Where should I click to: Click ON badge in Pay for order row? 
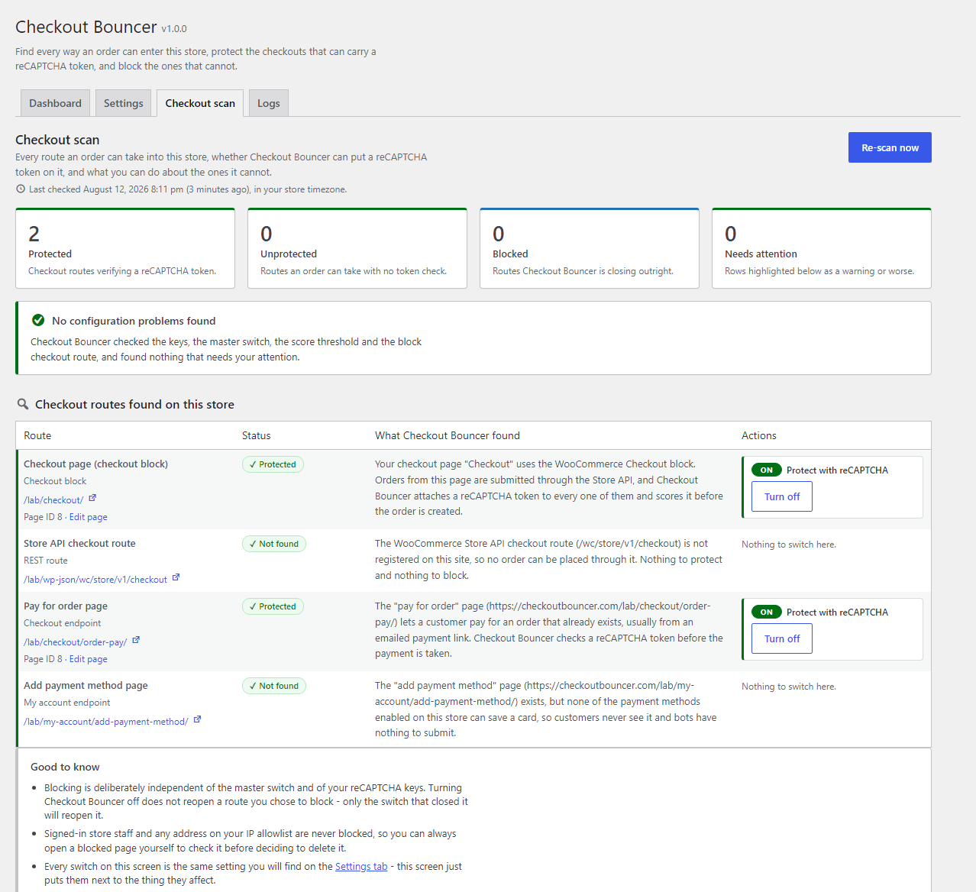point(766,612)
